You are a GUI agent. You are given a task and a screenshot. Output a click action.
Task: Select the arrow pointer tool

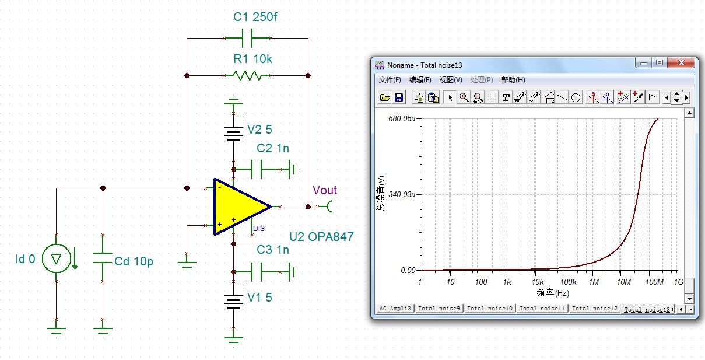(450, 98)
